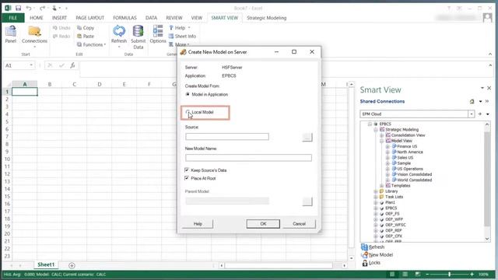Viewport: 498px width, 280px height.
Task: Switch to the INSERT ribbon tab
Action: pos(59,18)
